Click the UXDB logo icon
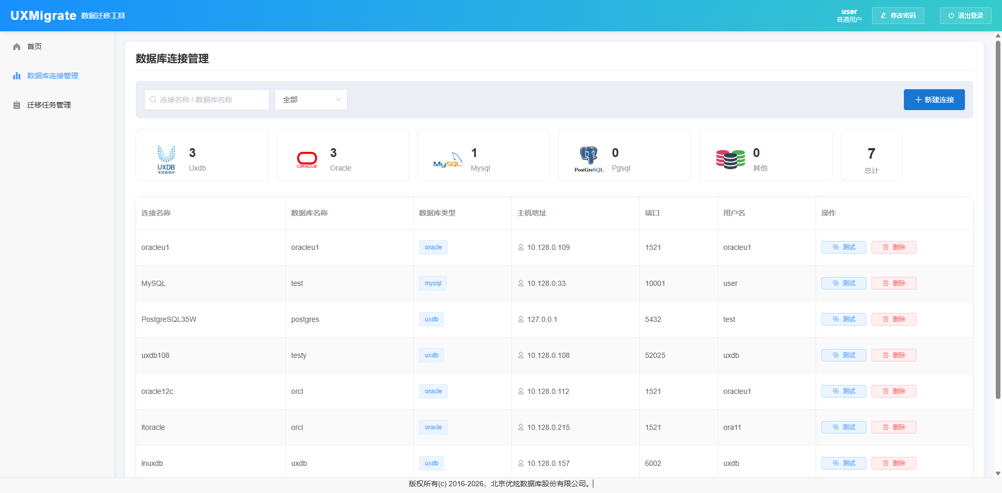 point(166,159)
